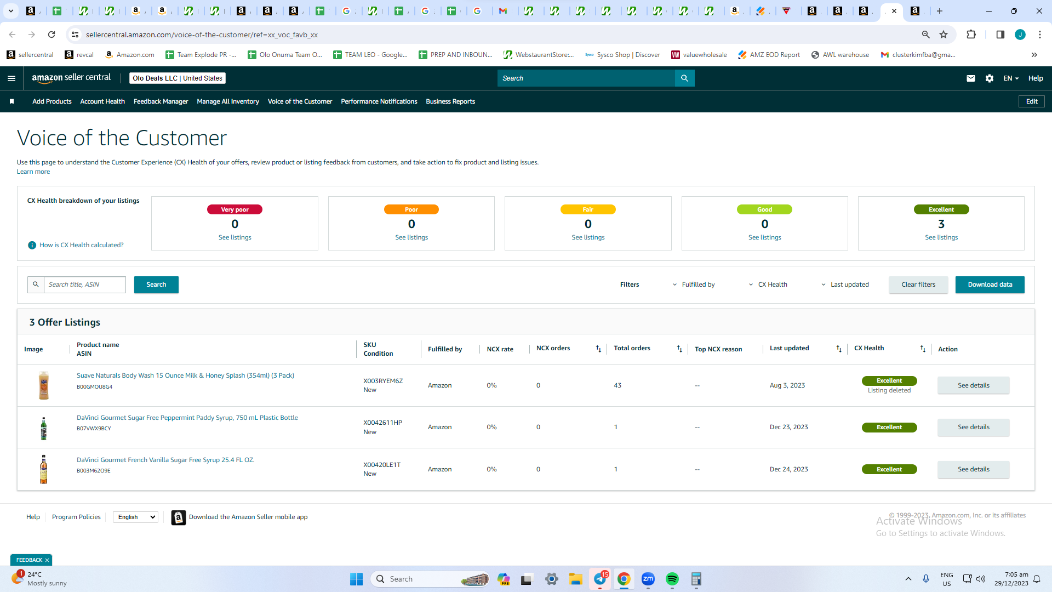The width and height of the screenshot is (1052, 592).
Task: Open Chrome profile avatar J
Action: (x=1020, y=35)
